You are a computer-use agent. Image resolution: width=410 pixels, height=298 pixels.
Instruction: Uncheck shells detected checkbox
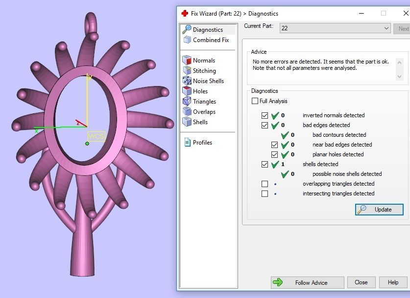265,164
